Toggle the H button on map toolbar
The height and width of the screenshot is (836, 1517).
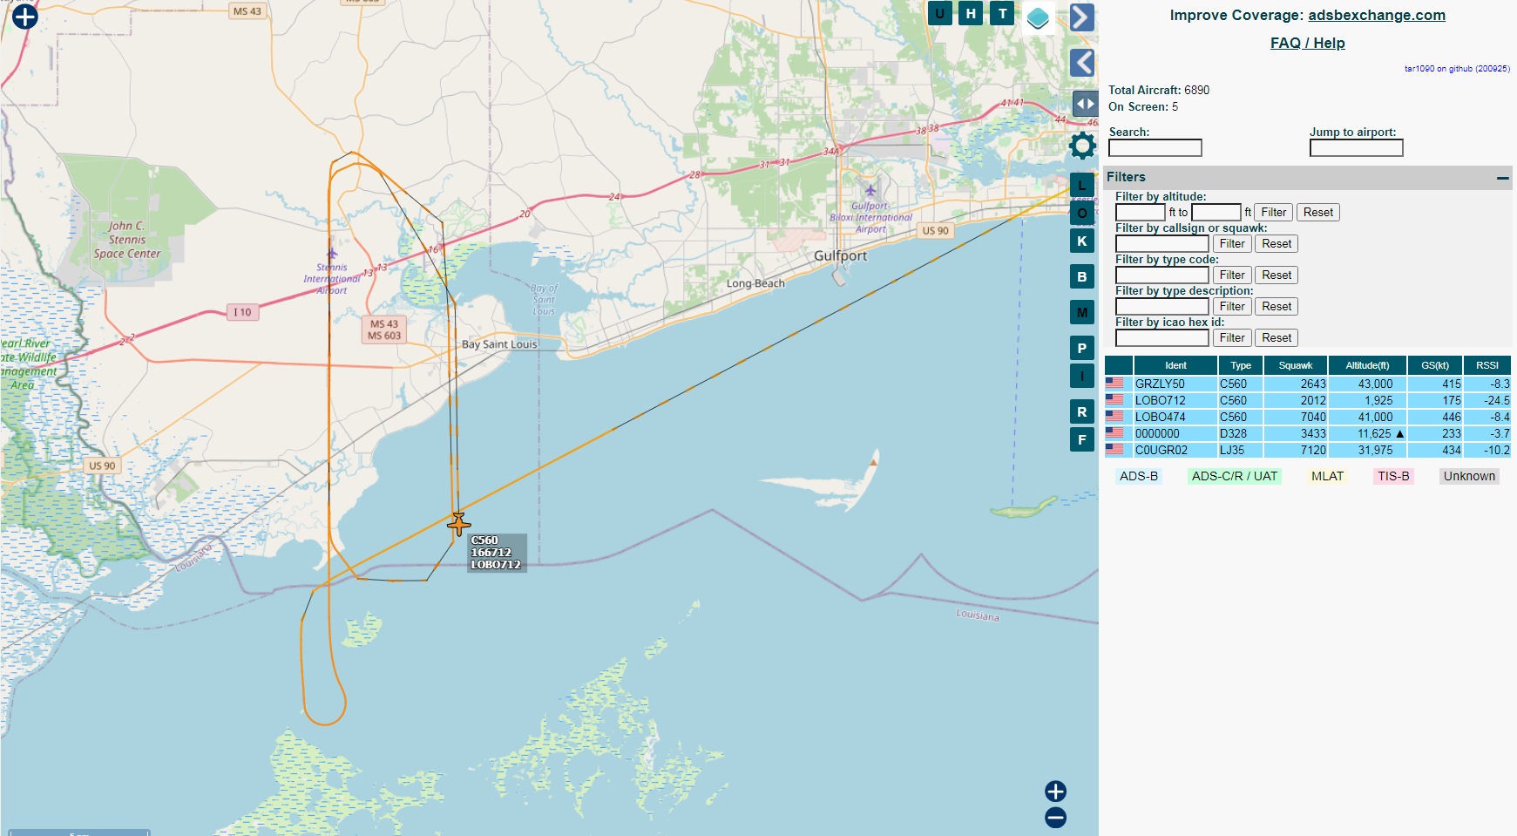point(971,13)
